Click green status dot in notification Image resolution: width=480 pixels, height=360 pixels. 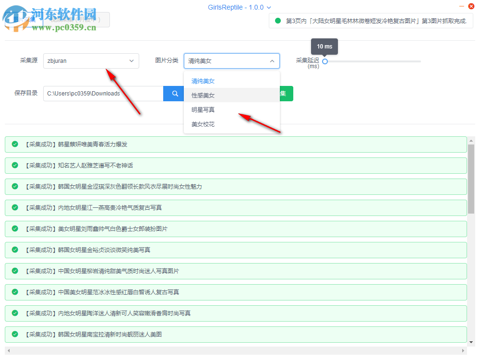[278, 21]
